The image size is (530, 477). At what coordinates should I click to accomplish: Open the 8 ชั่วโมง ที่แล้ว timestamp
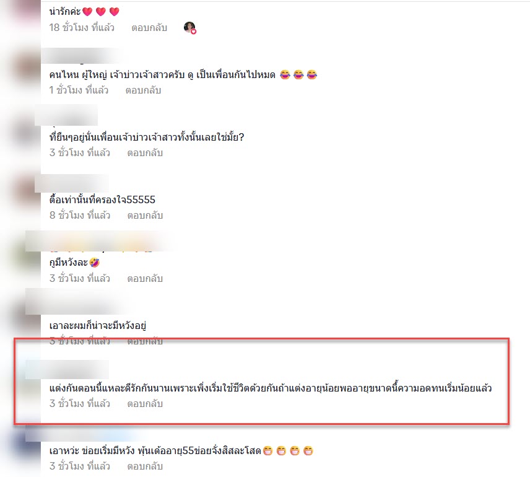pyautogui.click(x=80, y=215)
